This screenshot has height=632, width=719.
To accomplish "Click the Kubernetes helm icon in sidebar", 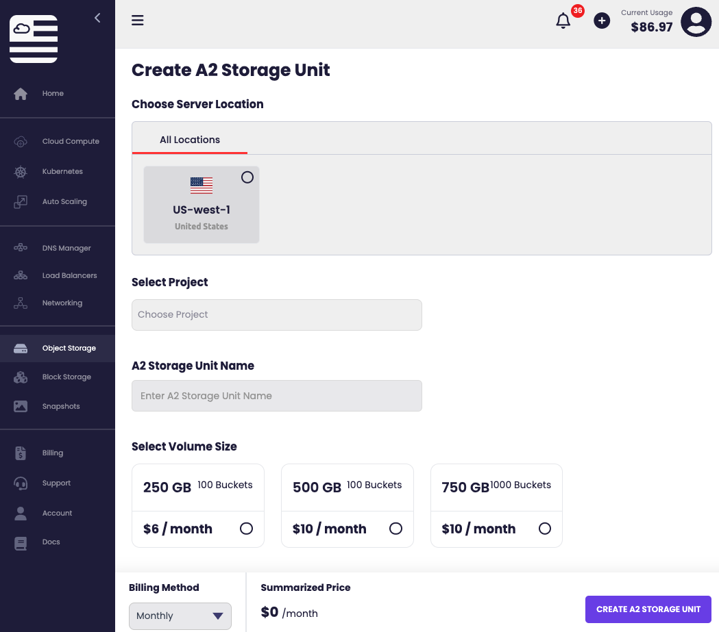I will point(21,172).
